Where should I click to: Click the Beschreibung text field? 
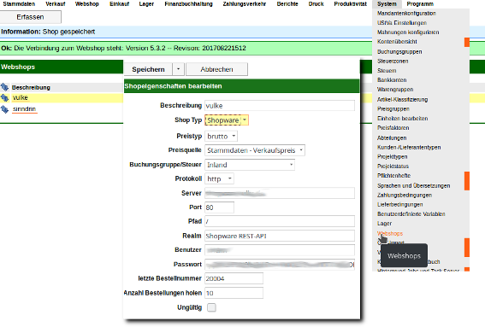tap(280, 106)
